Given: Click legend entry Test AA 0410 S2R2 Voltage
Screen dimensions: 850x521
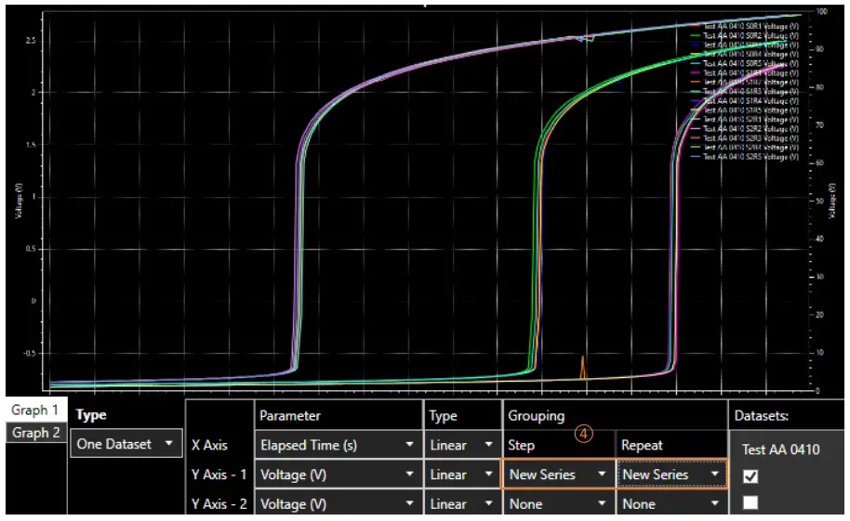Looking at the screenshot, I should (x=750, y=129).
